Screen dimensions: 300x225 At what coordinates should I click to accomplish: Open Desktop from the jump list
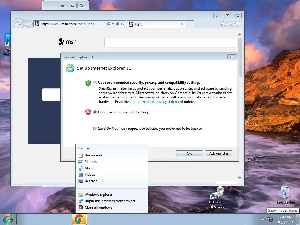point(112,181)
